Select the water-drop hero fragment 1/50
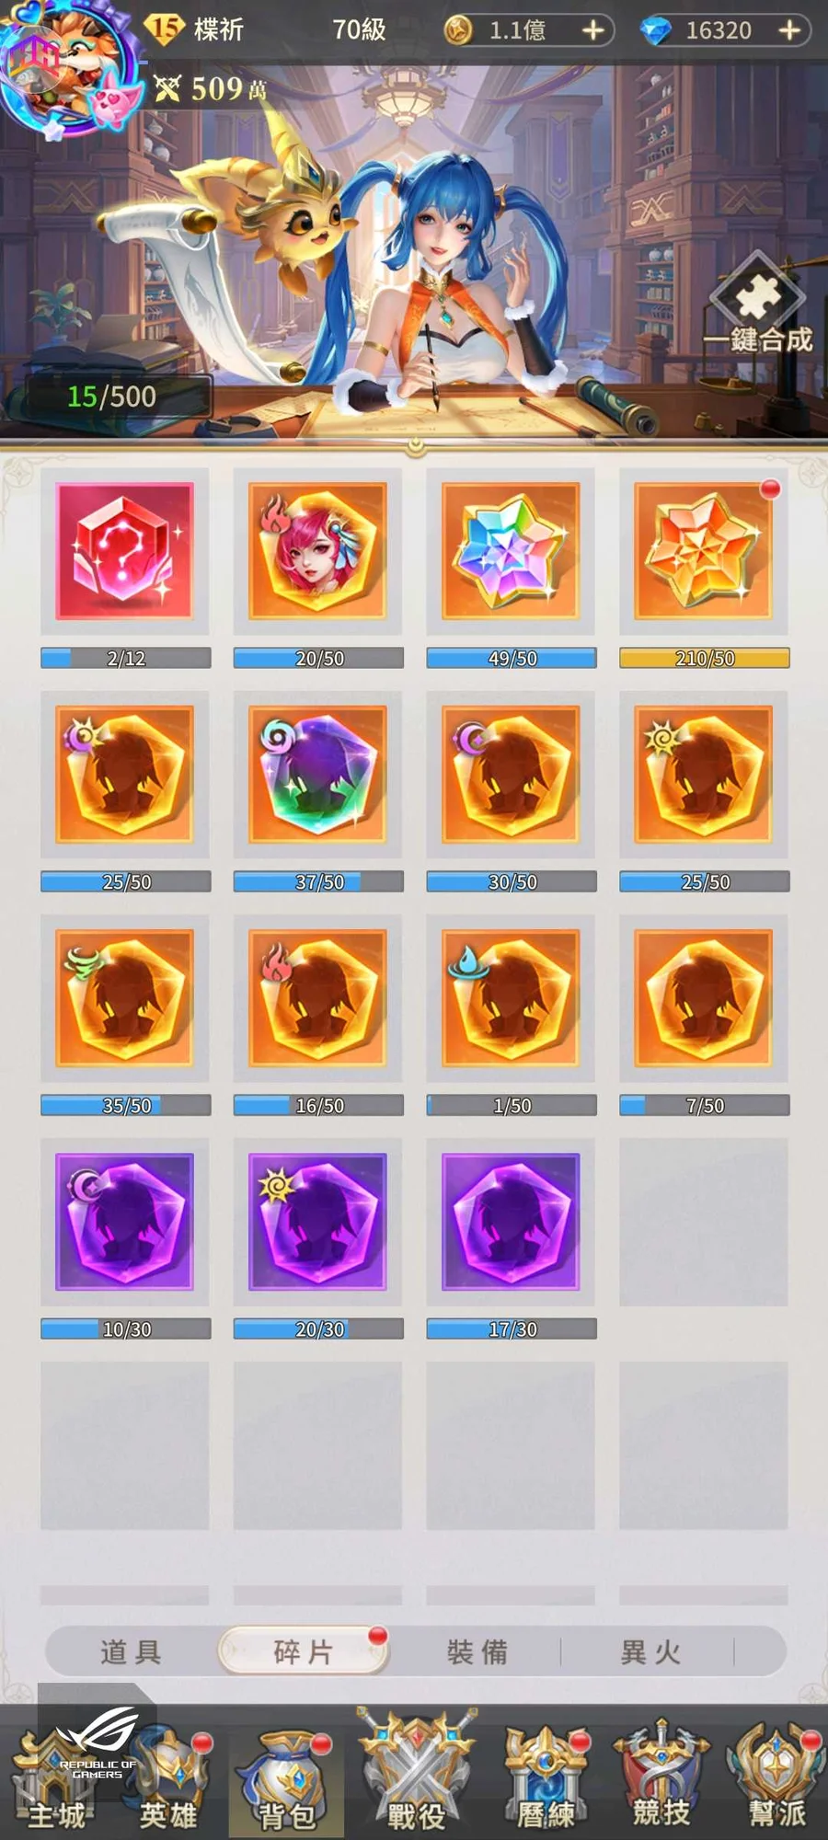Screen dimensions: 828x1840 click(512, 997)
